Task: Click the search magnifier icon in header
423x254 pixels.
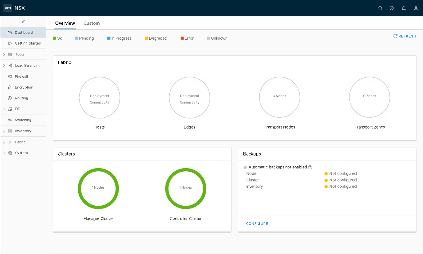Action: pos(380,8)
